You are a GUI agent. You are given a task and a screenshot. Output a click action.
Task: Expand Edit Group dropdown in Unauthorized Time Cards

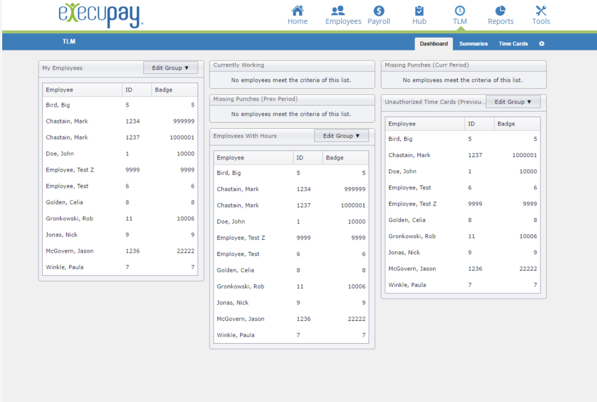tap(513, 102)
